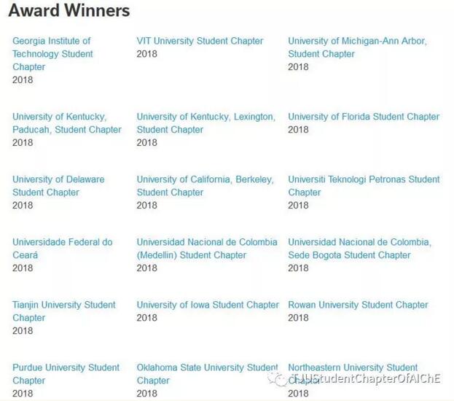This screenshot has width=454, height=401.
Task: Open Universiti Teknologi Petronas Student Chapter
Action: coord(364,179)
